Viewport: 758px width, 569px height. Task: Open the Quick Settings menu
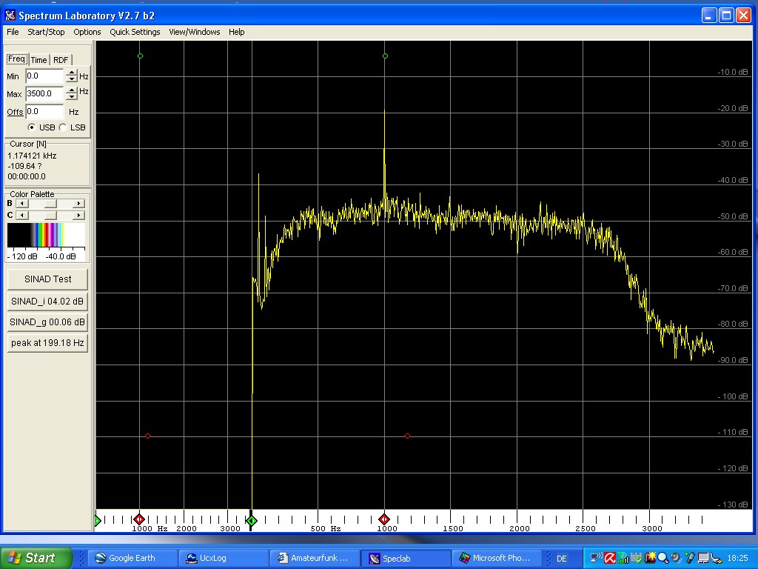pyautogui.click(x=135, y=32)
